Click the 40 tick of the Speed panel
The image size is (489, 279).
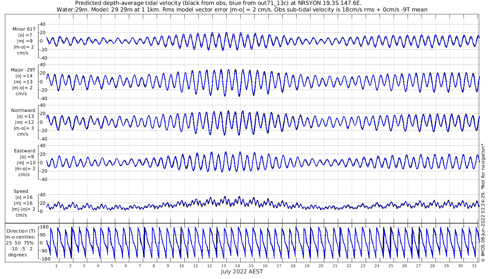43,195
